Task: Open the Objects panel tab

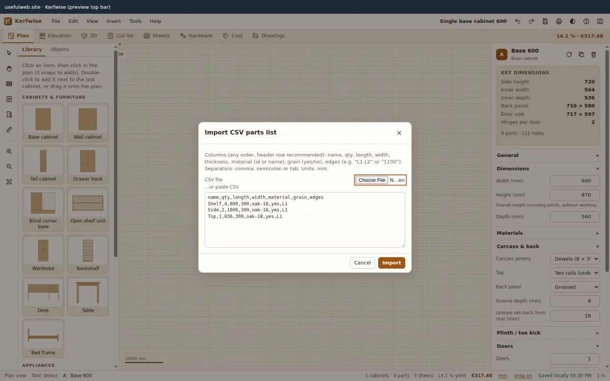Action: point(59,49)
